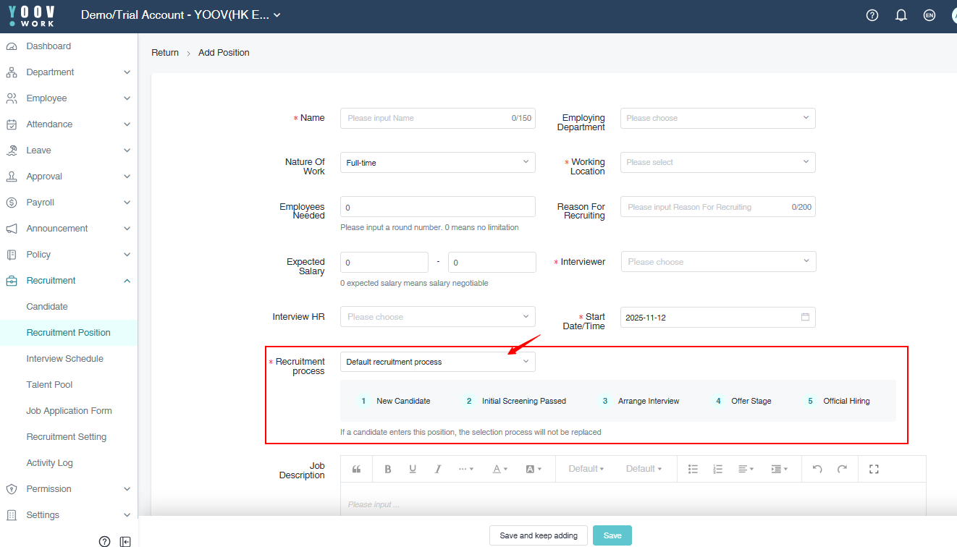
Task: Go to Interview Schedule menu item
Action: [64, 359]
